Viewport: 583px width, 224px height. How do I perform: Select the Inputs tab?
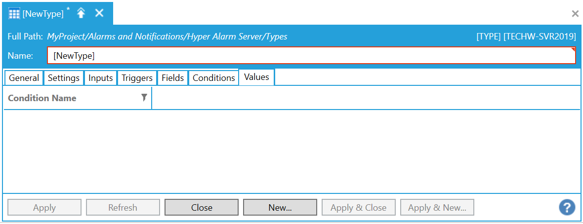click(x=101, y=78)
